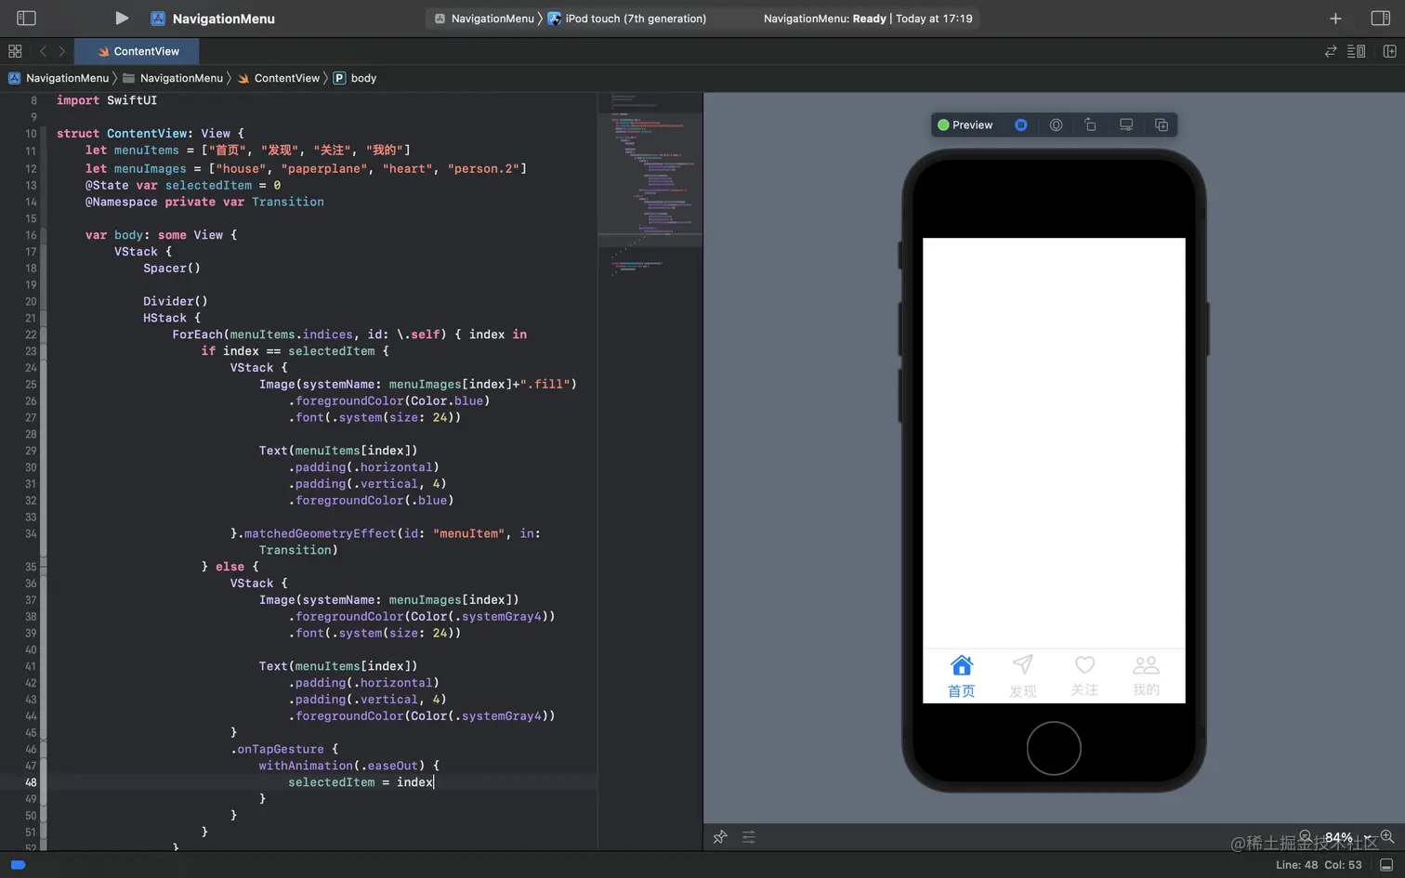Screen dimensions: 1405x878
Task: Open NavigationMenu project breadcrumb
Action: coord(59,78)
